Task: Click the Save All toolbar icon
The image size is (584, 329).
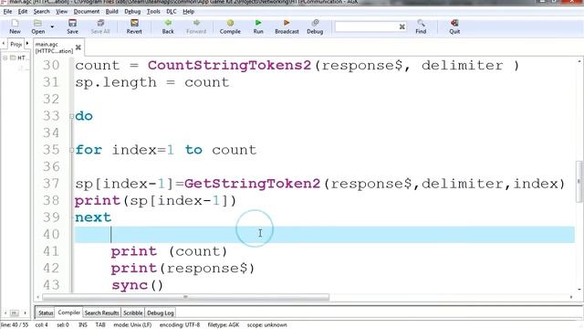Action: coord(100,27)
